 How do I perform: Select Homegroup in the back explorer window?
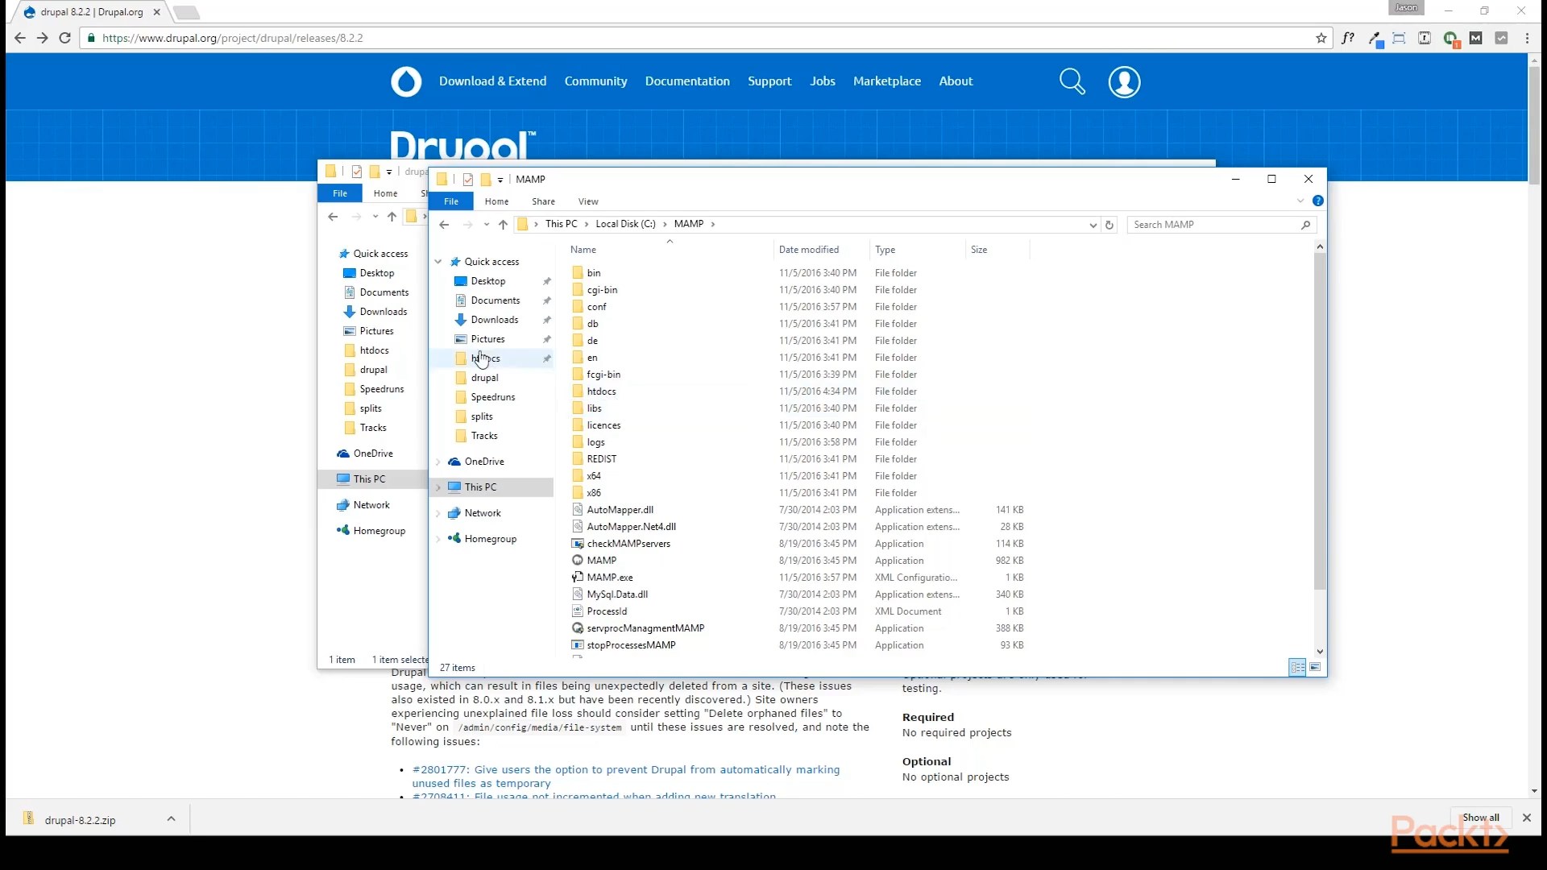point(379,531)
